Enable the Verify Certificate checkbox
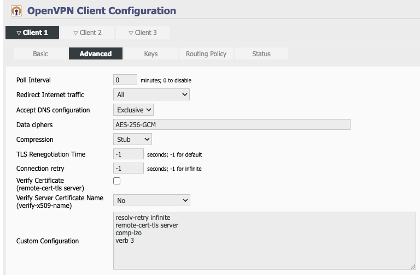The width and height of the screenshot is (420, 275). pos(117,181)
